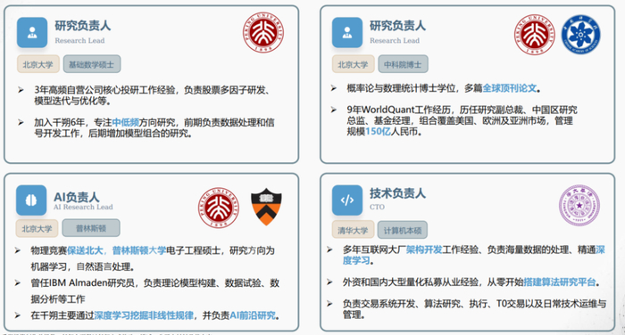Click the highlighted 150亿 figure

378,131
